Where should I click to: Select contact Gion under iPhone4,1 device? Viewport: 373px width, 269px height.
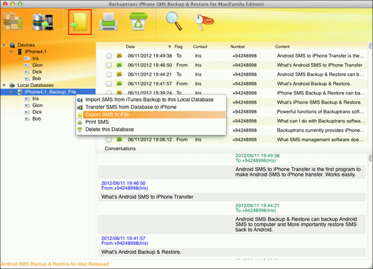37,65
